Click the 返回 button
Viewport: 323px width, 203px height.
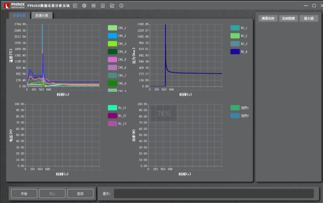(x=80, y=194)
